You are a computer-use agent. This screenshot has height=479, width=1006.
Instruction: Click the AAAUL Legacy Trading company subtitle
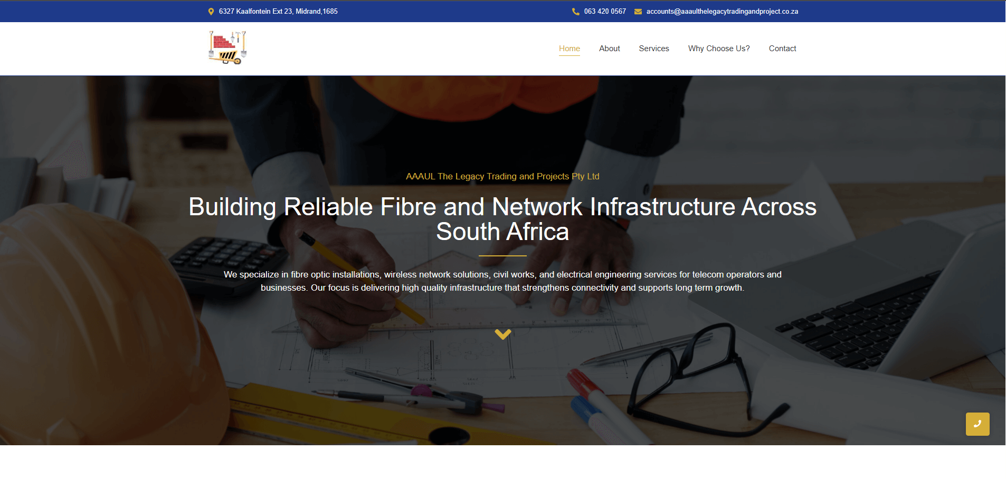coord(502,176)
